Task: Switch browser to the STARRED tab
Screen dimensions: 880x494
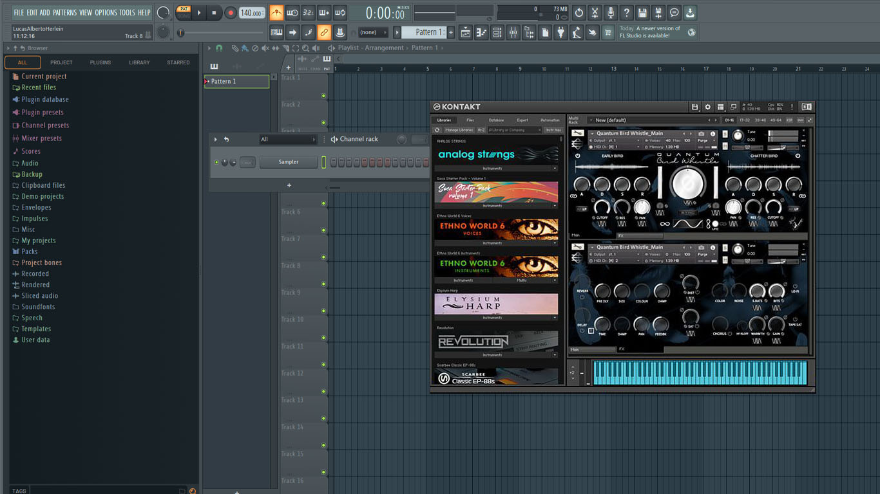Action: pos(178,62)
